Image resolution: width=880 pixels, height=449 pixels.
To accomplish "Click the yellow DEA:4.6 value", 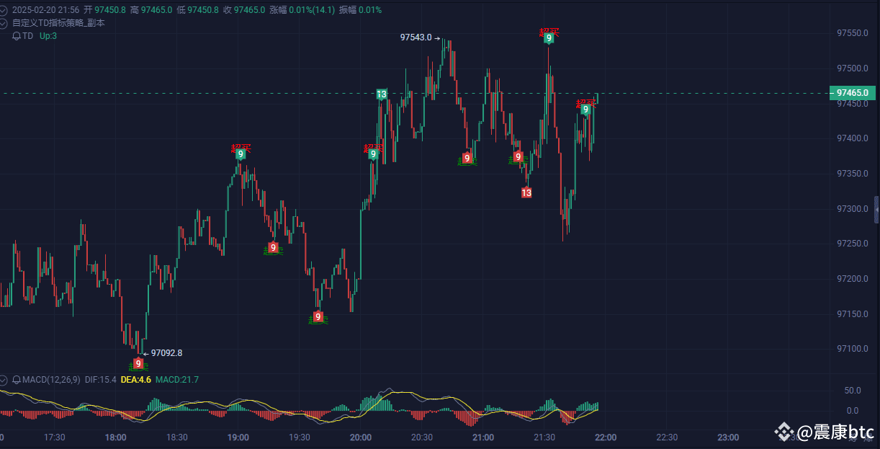I will pyautogui.click(x=136, y=380).
